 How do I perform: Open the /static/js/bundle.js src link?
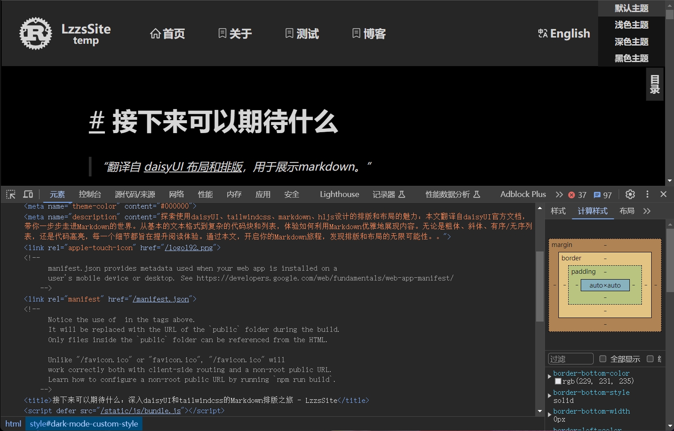pos(141,410)
